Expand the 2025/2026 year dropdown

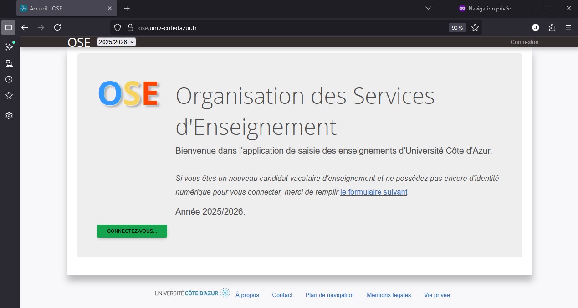click(x=117, y=42)
